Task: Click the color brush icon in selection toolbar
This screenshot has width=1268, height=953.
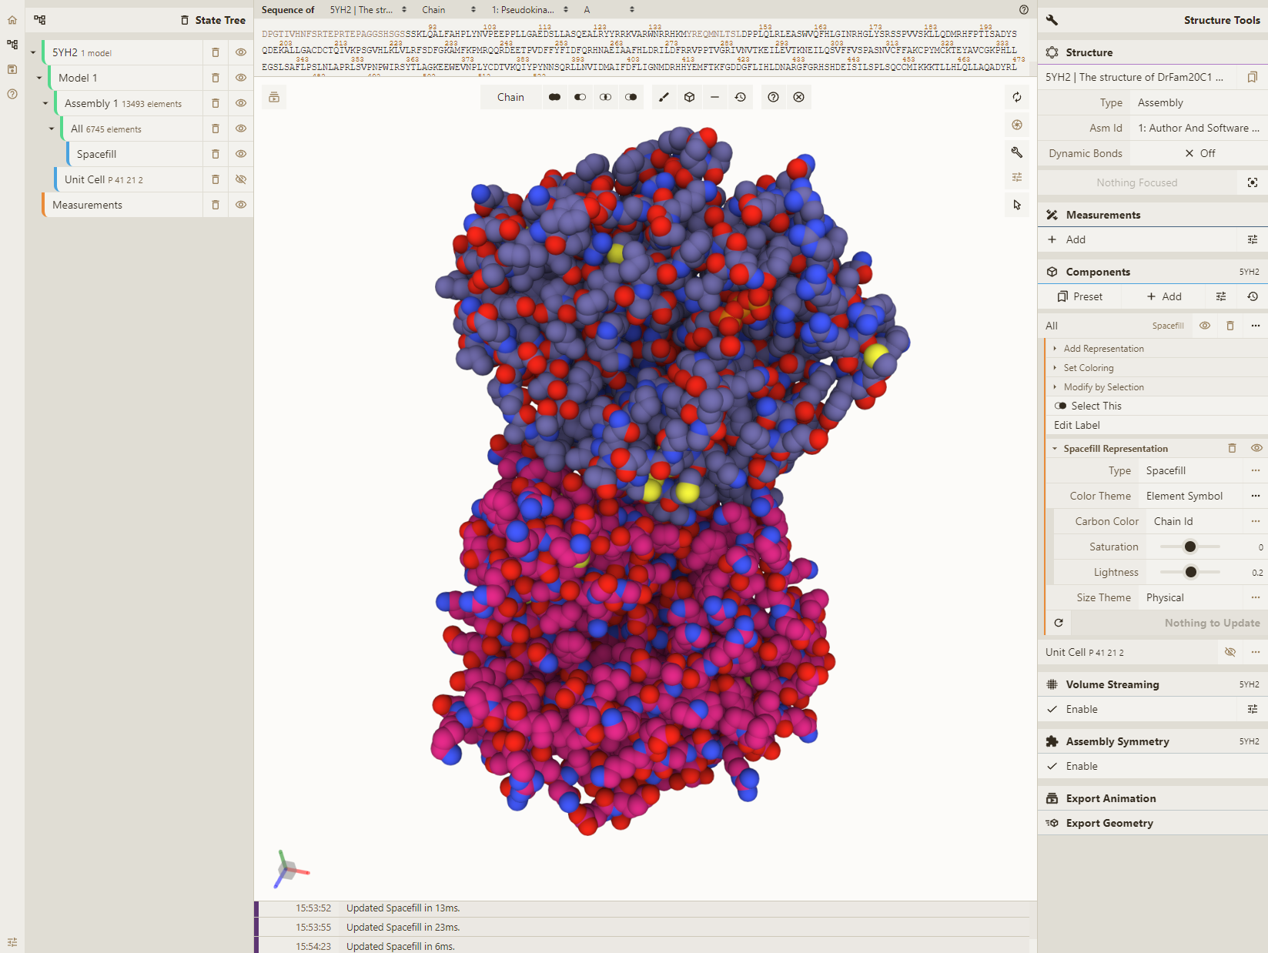Action: tap(664, 97)
